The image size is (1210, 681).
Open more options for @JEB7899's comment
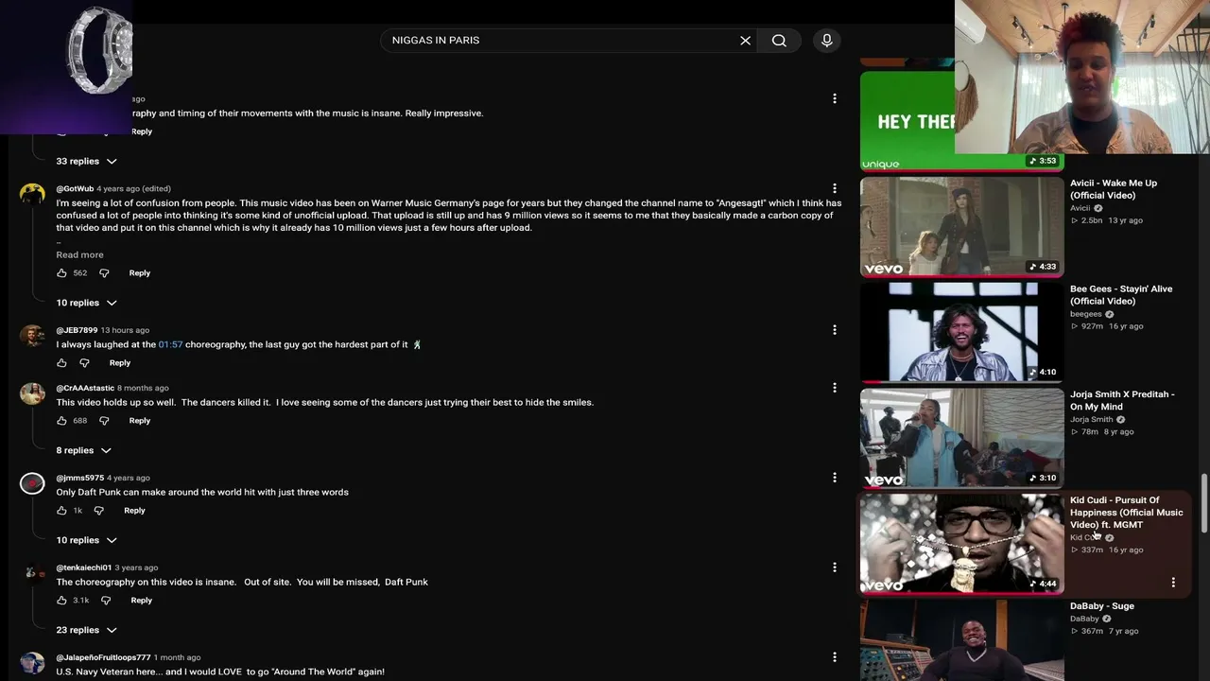coord(835,330)
